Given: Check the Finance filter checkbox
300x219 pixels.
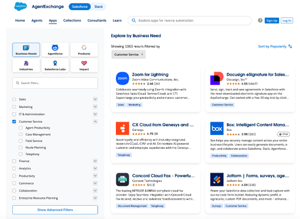Looking at the screenshot, I should 14,161.
